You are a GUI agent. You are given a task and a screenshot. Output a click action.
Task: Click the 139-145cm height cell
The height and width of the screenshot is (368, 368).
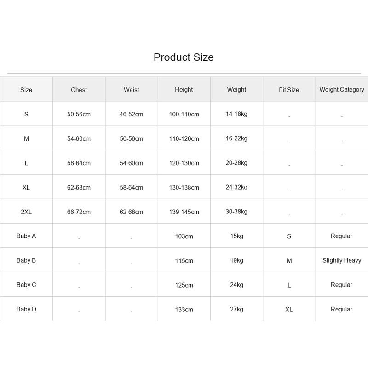(x=184, y=212)
